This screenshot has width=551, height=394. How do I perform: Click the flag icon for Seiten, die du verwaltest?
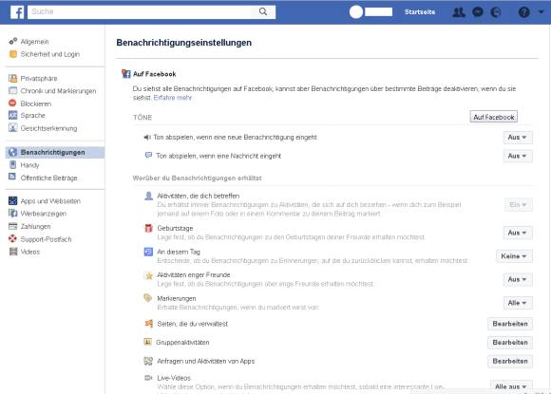pyautogui.click(x=148, y=324)
